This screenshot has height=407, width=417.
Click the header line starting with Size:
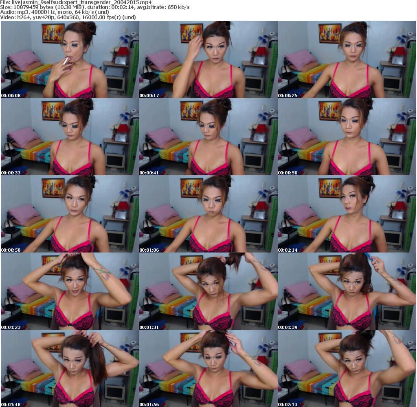(94, 7)
